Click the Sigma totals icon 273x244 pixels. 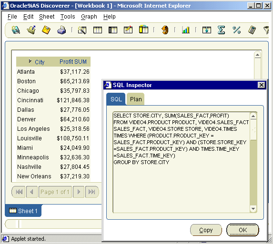[221, 30]
